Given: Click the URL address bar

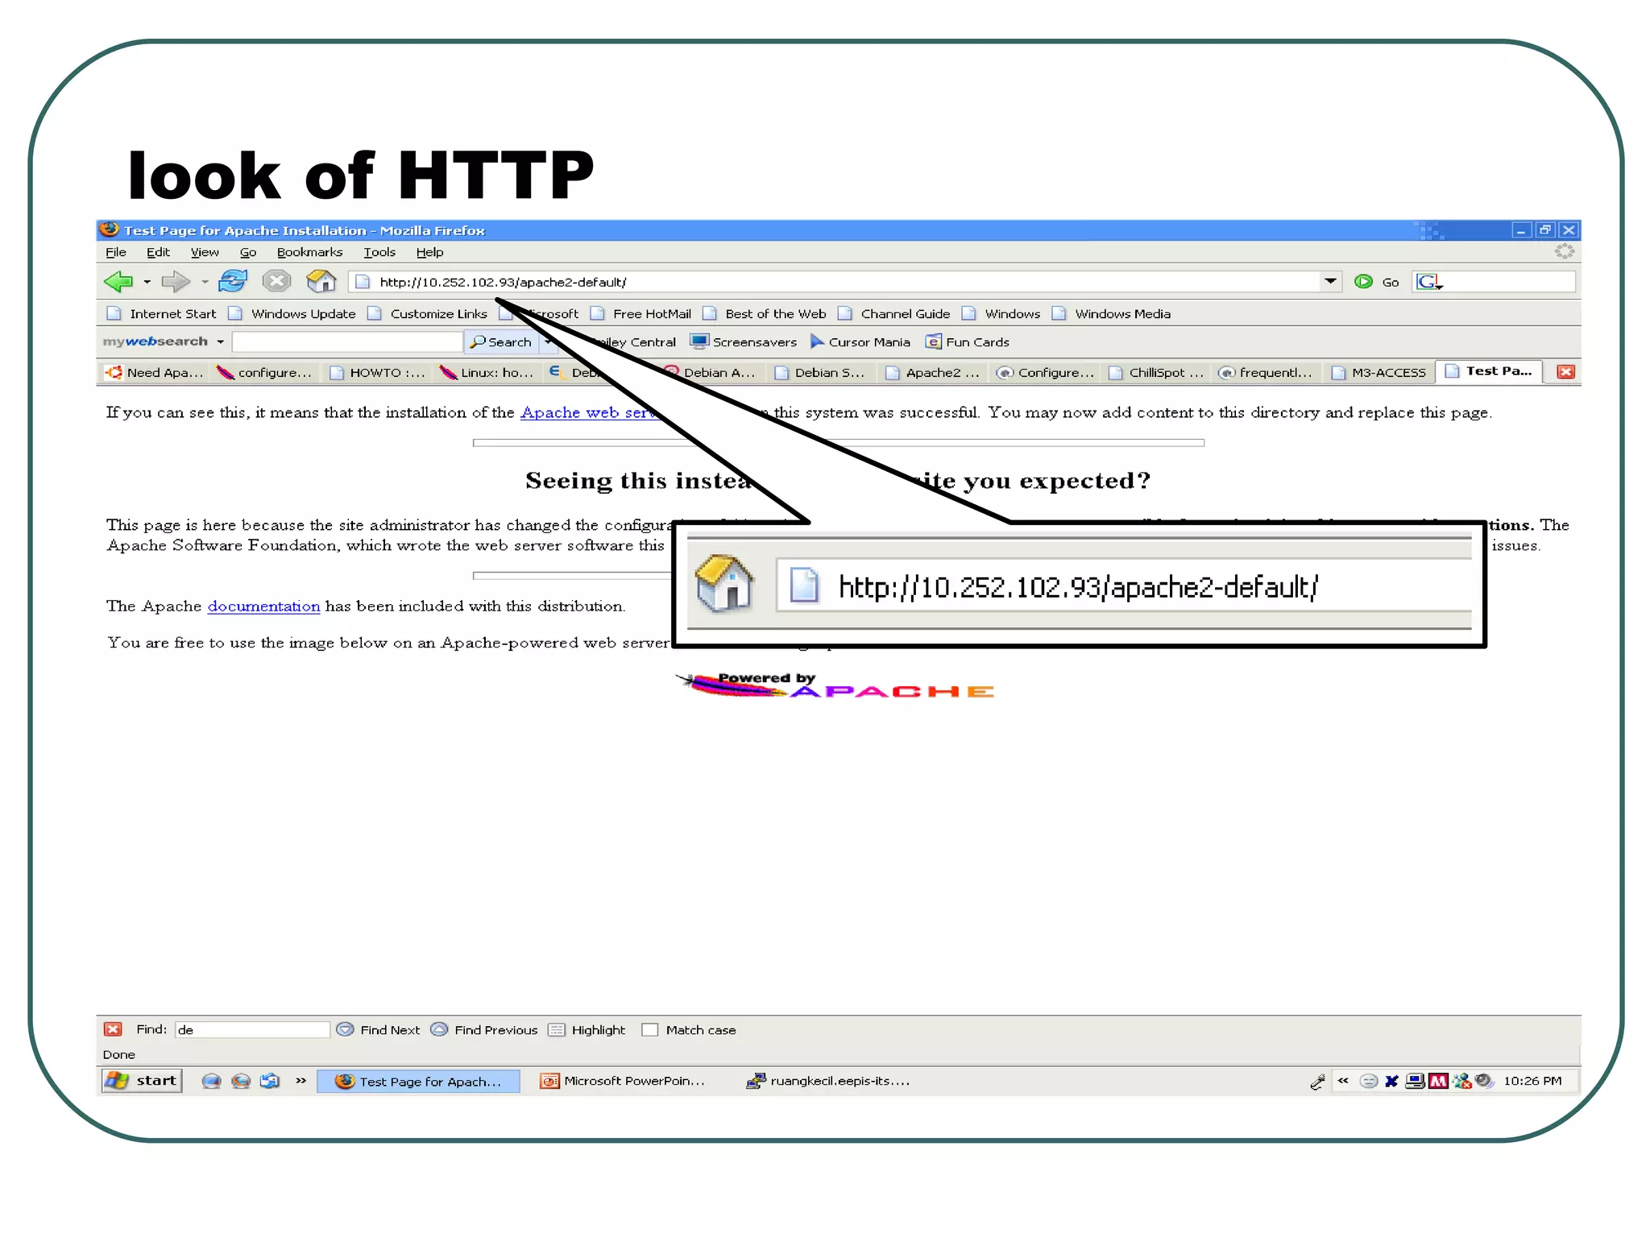Looking at the screenshot, I should pos(835,282).
